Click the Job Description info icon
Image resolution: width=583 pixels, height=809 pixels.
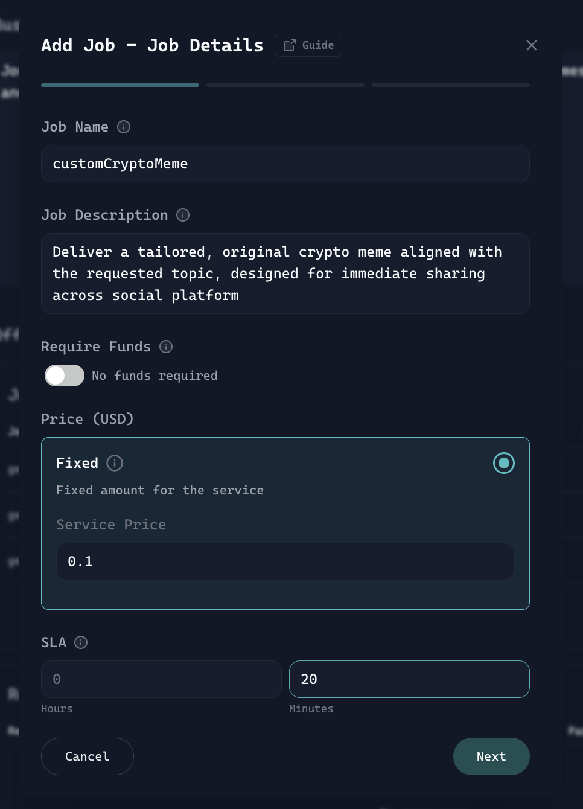(183, 215)
